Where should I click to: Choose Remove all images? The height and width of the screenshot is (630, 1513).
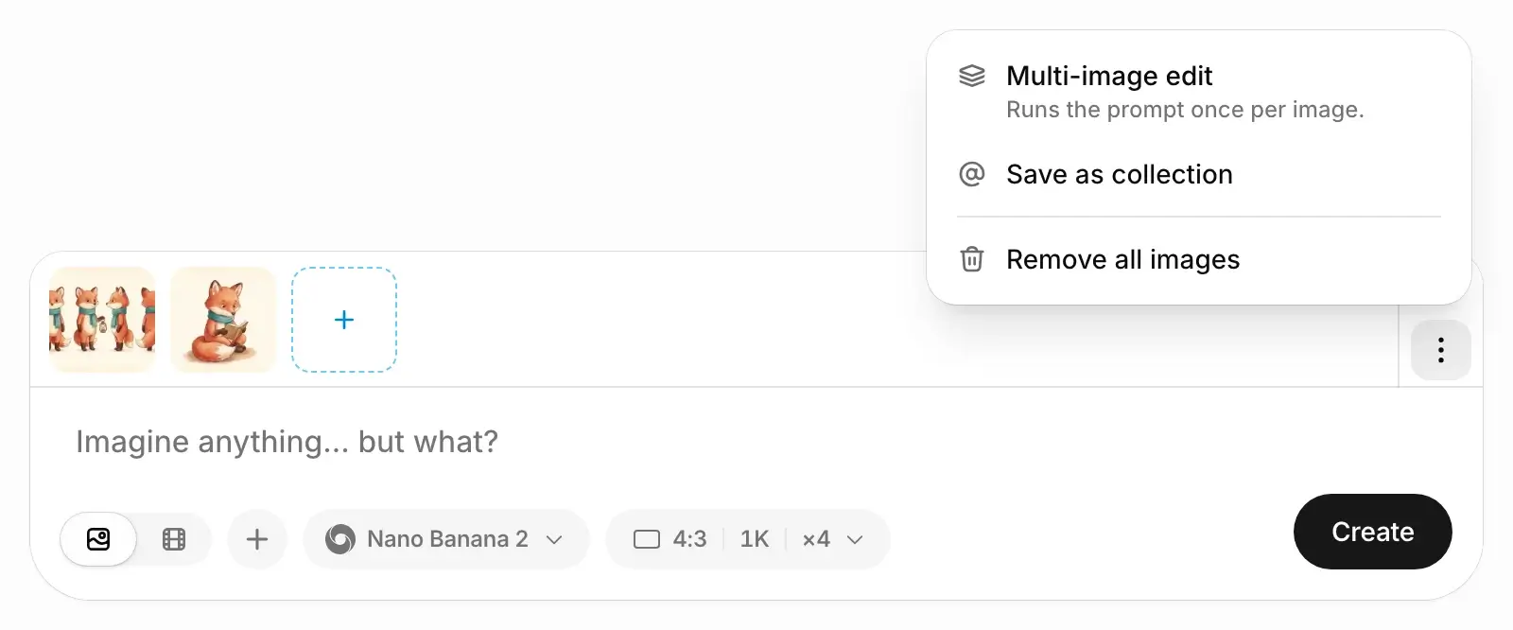click(x=1199, y=259)
